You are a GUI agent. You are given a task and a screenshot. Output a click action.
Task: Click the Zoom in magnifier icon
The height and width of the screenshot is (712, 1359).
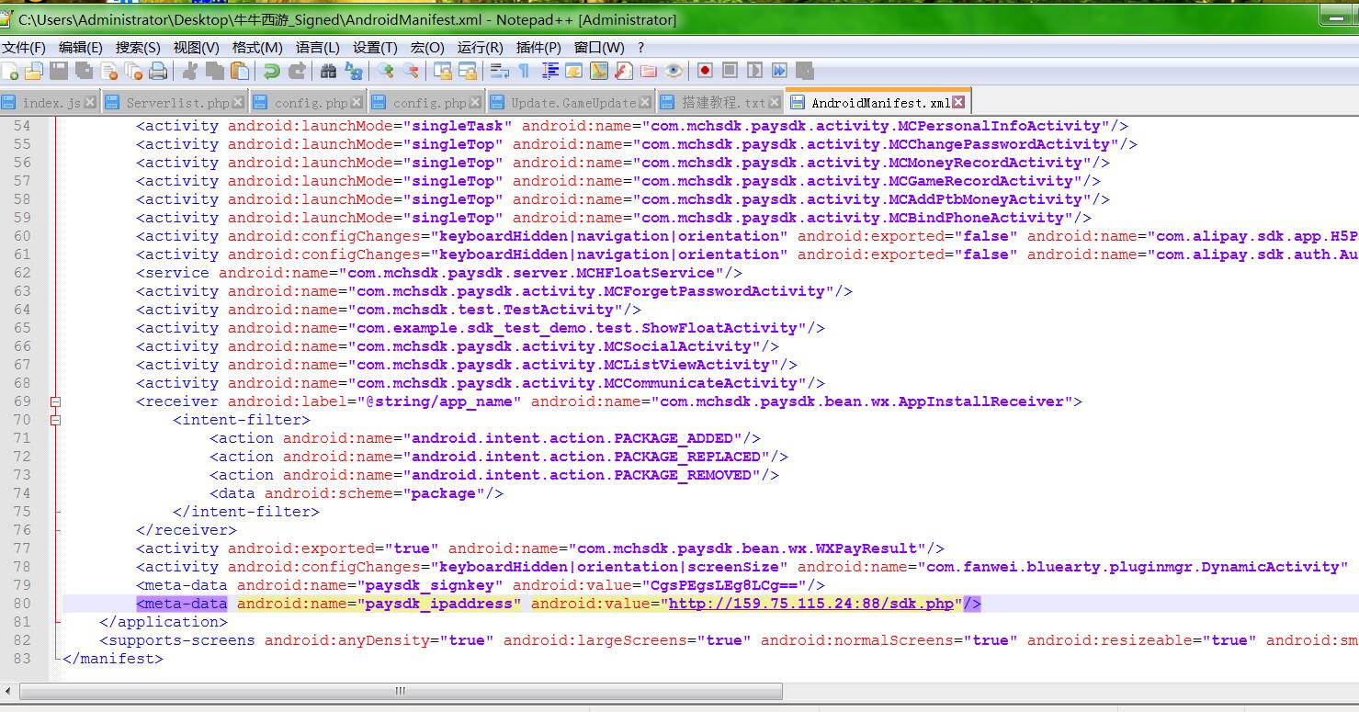386,71
